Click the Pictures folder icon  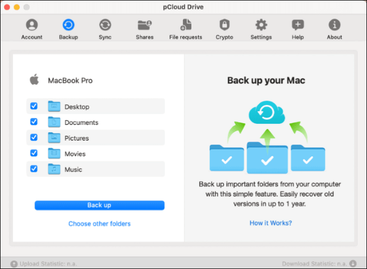54,138
